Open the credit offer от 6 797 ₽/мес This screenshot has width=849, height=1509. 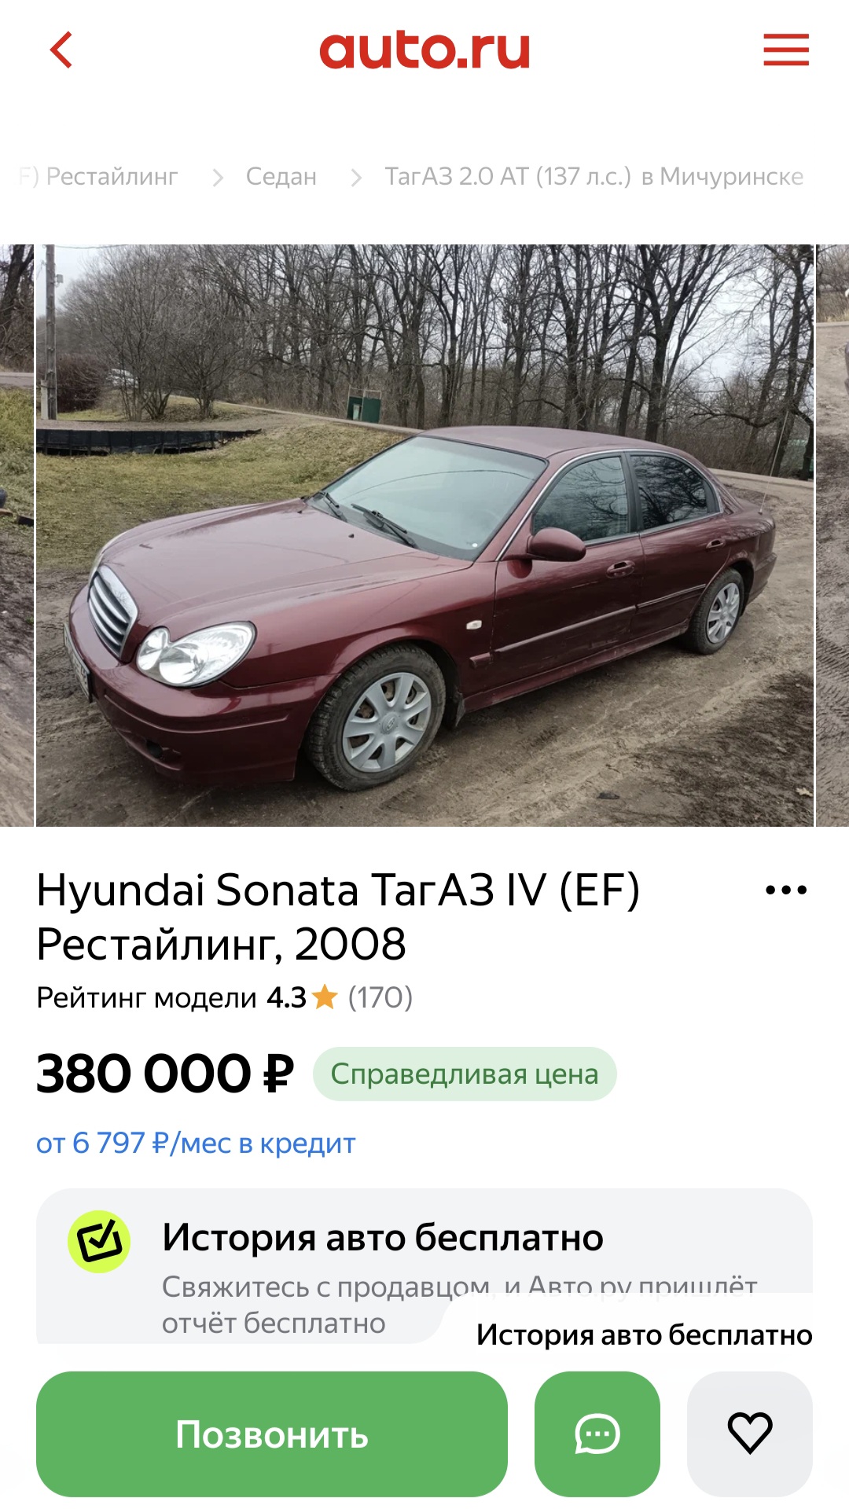pos(196,1143)
